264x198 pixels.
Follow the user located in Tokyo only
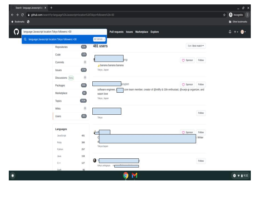click(201, 113)
